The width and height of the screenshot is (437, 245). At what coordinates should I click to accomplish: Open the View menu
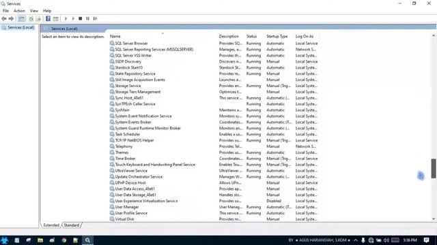(x=34, y=11)
